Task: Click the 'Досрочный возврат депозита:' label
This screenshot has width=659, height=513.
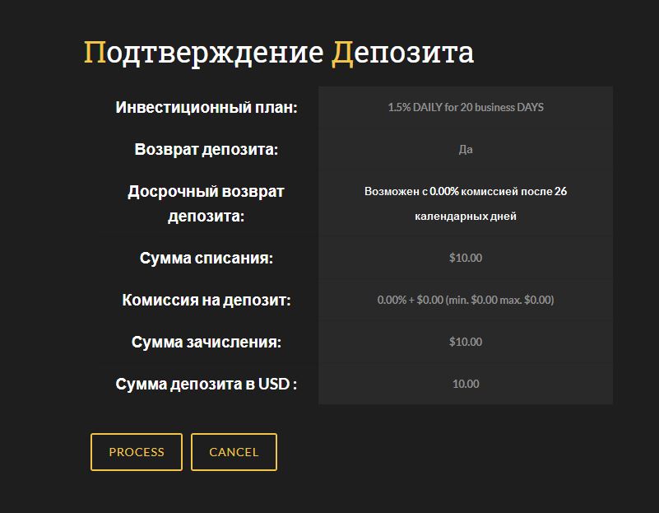Action: [207, 203]
